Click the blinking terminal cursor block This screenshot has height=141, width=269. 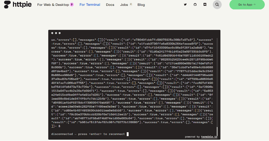(x=128, y=134)
